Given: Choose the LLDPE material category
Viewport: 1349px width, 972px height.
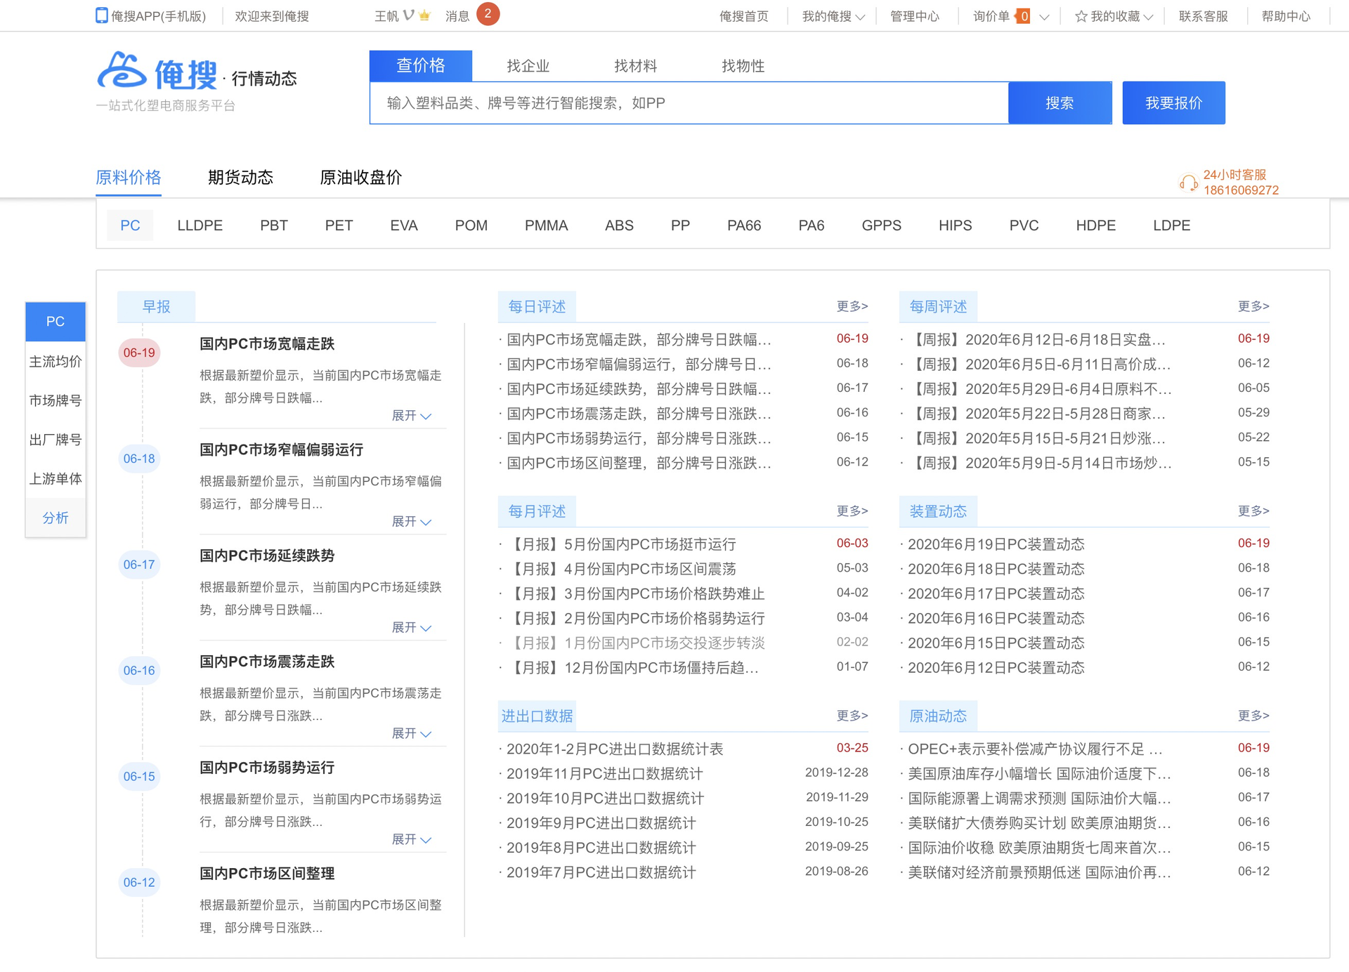Looking at the screenshot, I should pyautogui.click(x=200, y=225).
